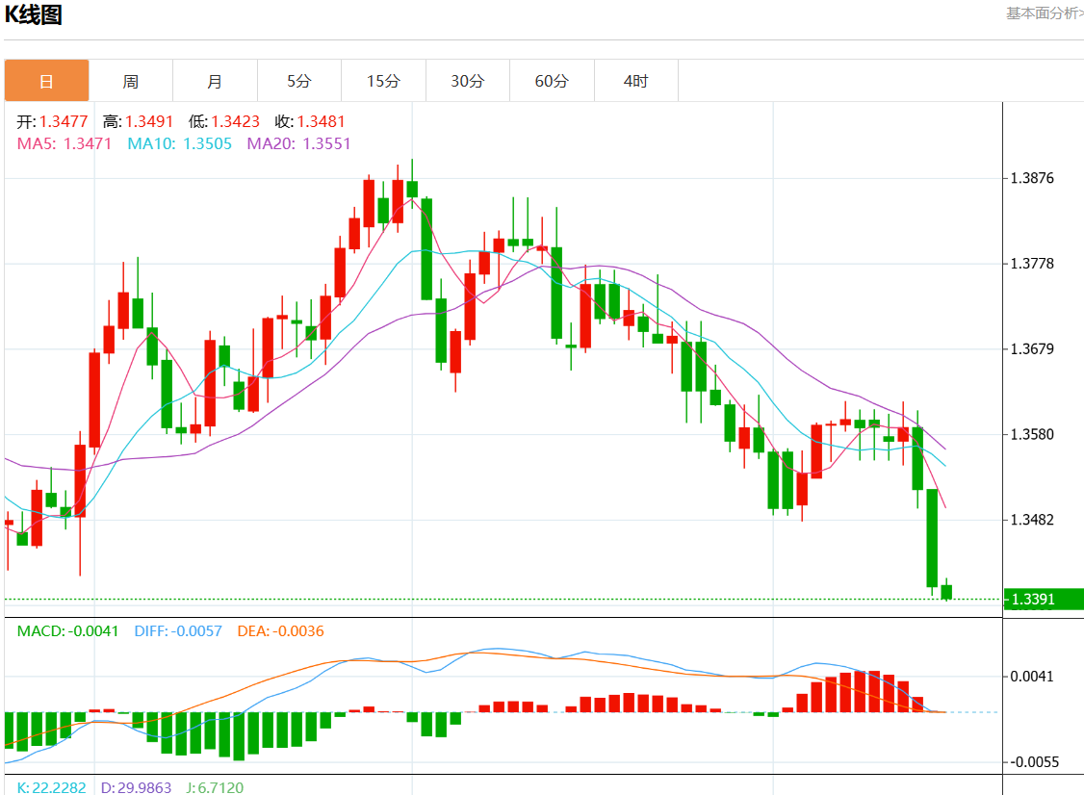The height and width of the screenshot is (795, 1084).
Task: Switch to the 月 monthly tab
Action: coord(215,81)
